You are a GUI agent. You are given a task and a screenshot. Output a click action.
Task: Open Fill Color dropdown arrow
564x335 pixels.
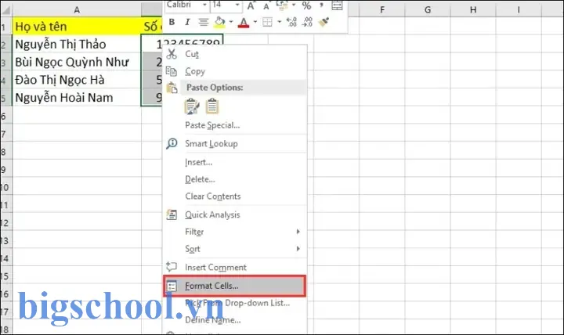click(x=230, y=22)
